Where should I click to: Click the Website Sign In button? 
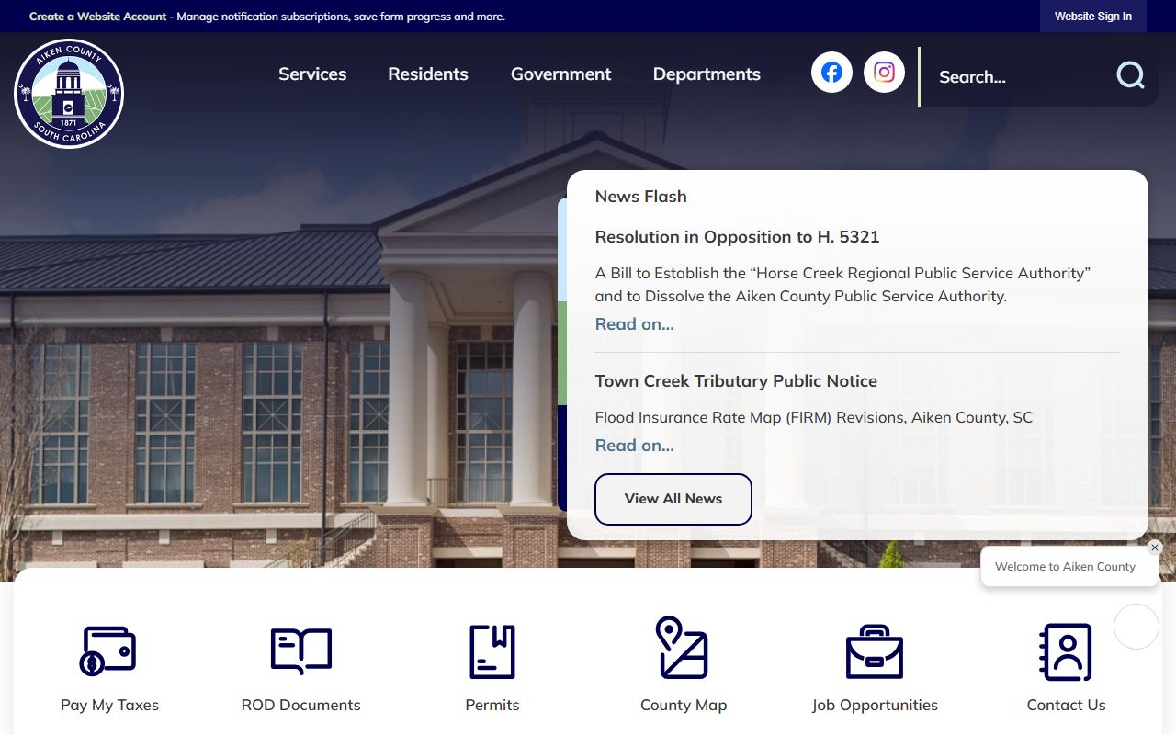tap(1093, 17)
